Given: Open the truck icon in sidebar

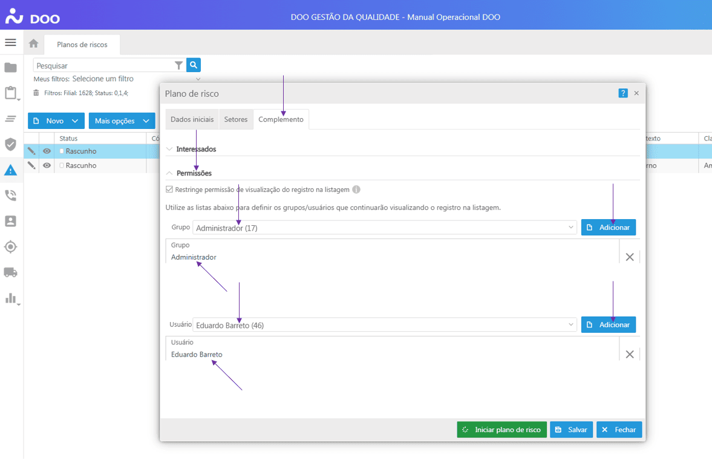Looking at the screenshot, I should pos(10,272).
